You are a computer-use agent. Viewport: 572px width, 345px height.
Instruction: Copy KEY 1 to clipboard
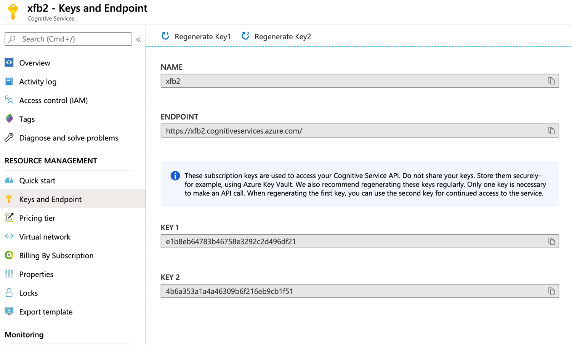click(551, 241)
